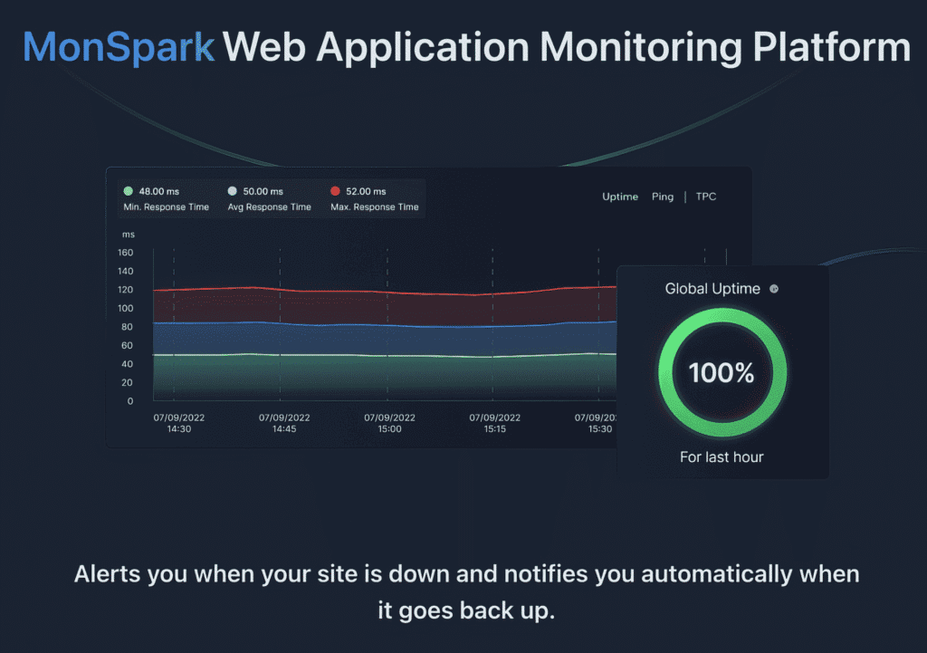927x653 pixels.
Task: Click the 07/09/2022 14:30 axis label
Action: [179, 423]
